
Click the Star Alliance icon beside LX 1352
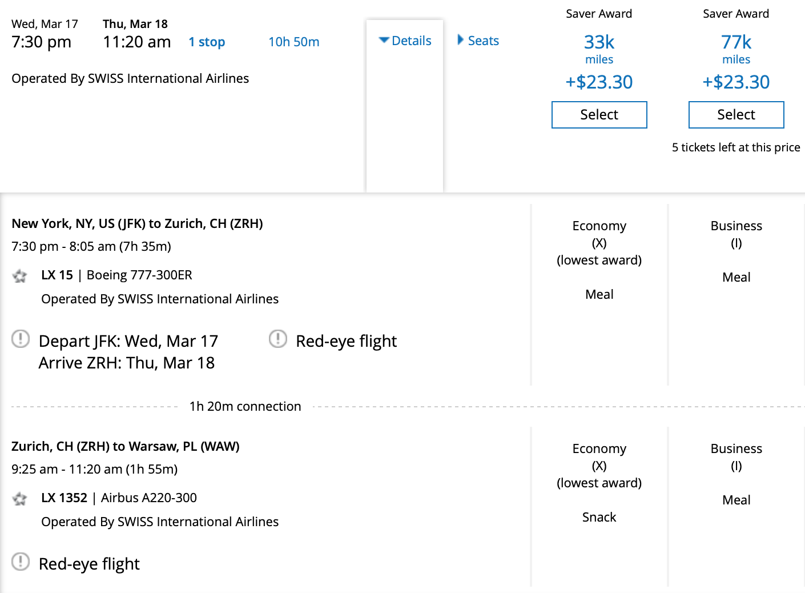[x=20, y=499]
